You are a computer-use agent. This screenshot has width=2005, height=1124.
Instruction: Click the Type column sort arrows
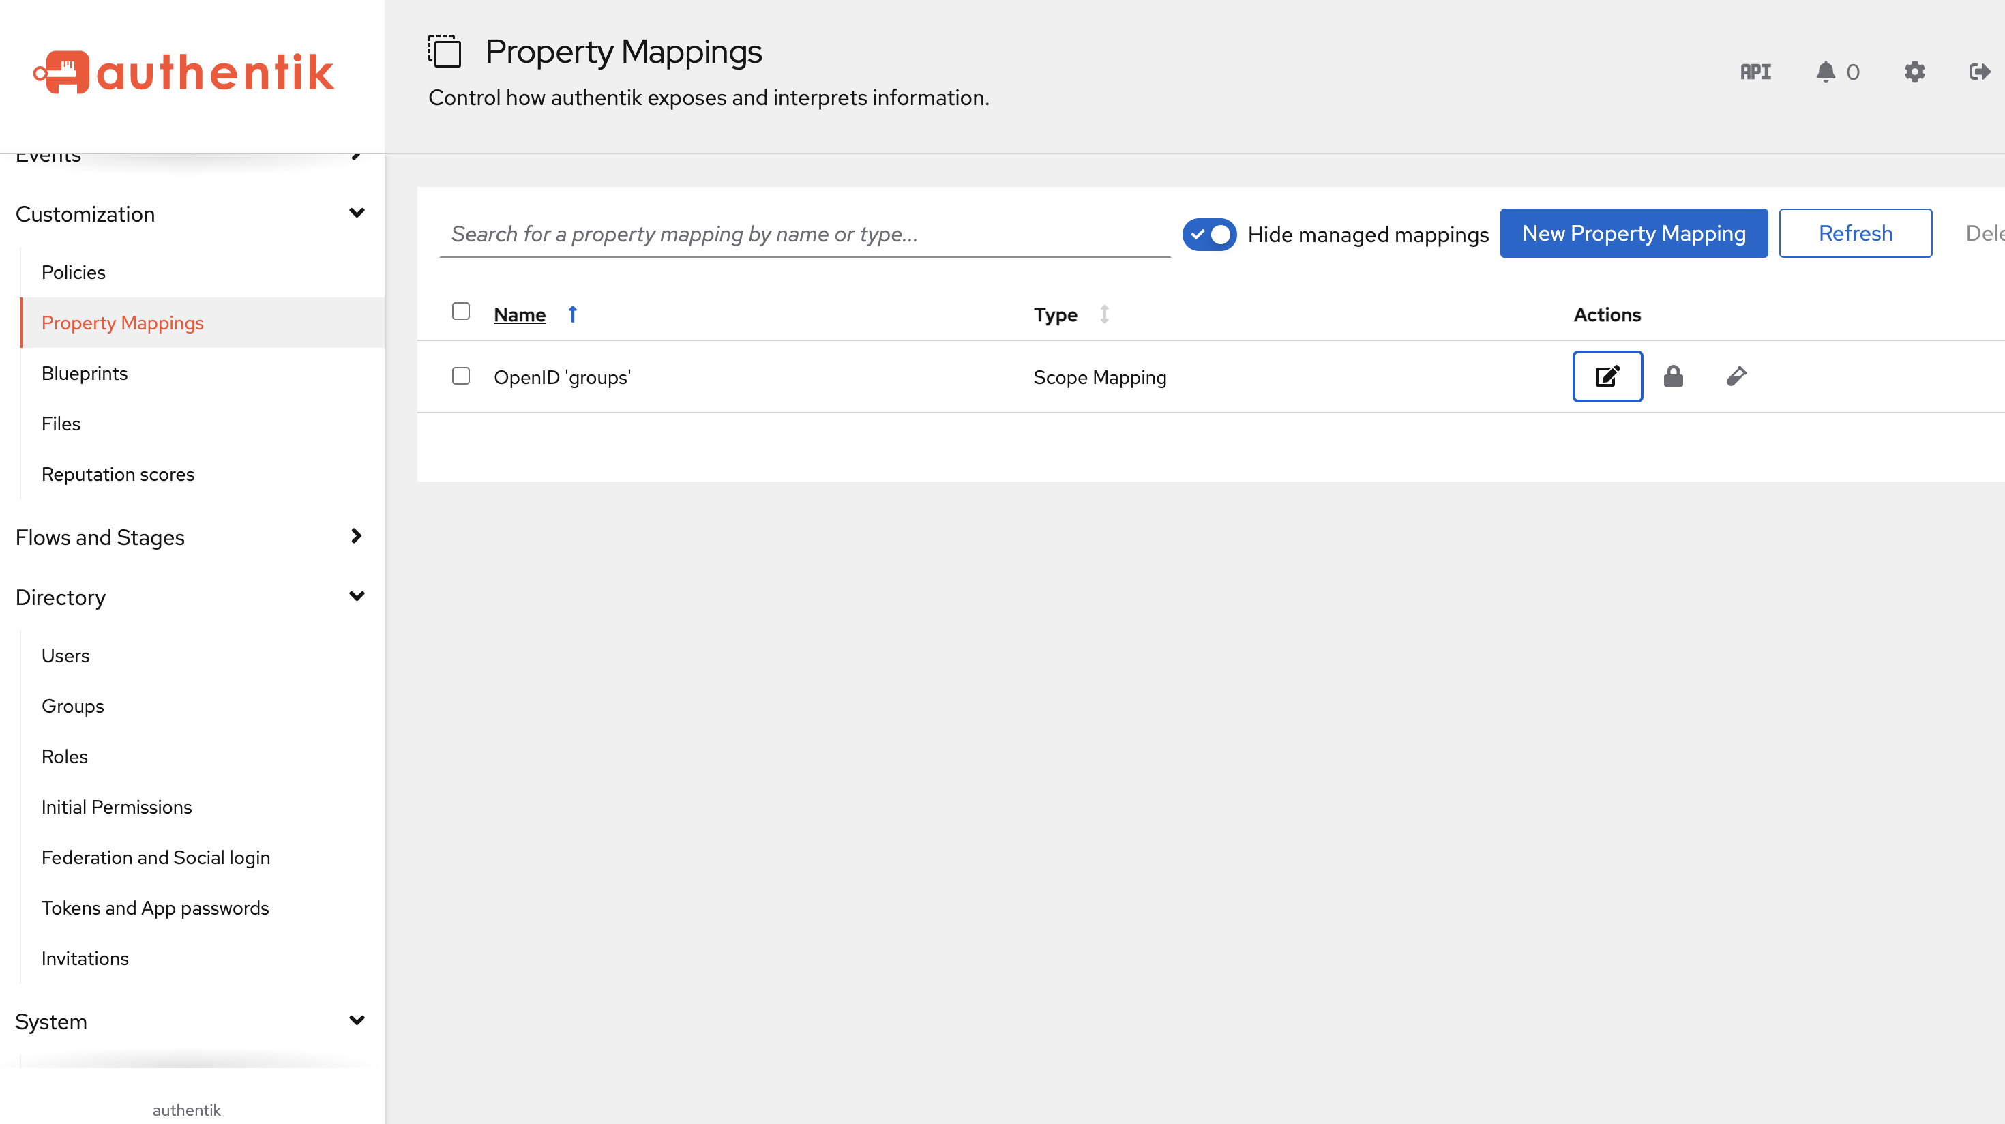coord(1103,314)
